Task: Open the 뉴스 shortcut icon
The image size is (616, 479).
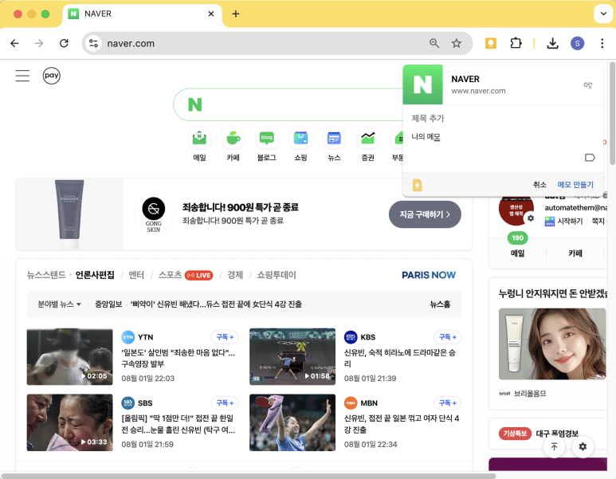Action: [334, 139]
